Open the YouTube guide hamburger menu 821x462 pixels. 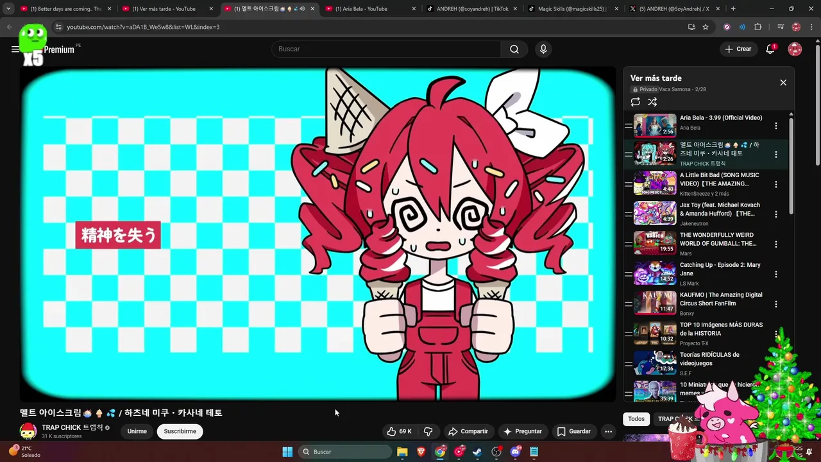[x=15, y=49]
